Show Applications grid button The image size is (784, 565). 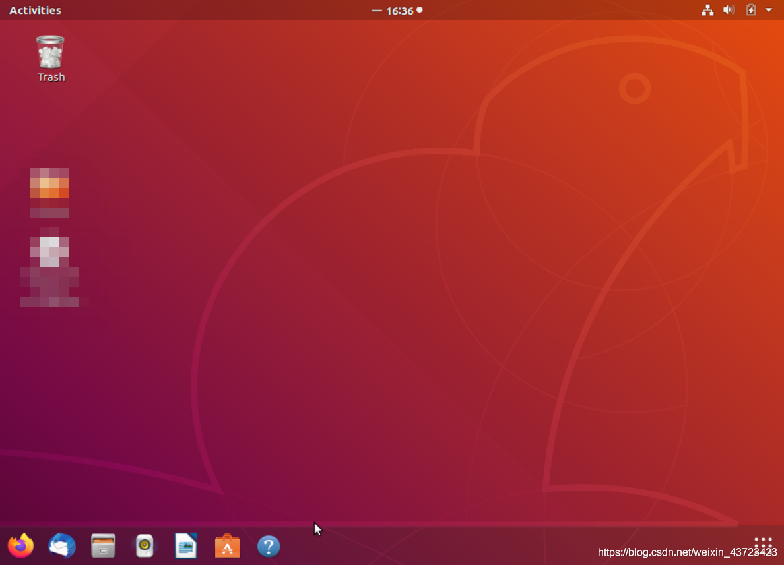763,545
